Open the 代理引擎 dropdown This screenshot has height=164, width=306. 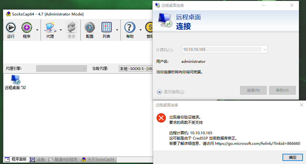click(62, 68)
